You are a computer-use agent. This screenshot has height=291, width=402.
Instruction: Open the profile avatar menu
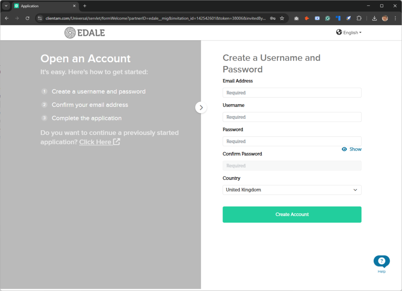tap(385, 18)
